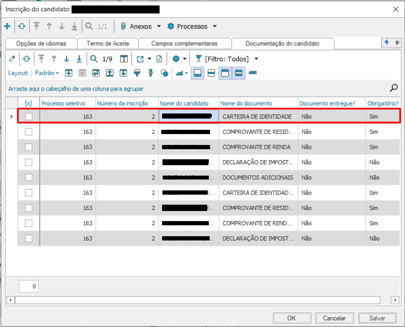The width and height of the screenshot is (405, 327).
Task: Click the layout icon with the up arrow
Action: pos(109,73)
